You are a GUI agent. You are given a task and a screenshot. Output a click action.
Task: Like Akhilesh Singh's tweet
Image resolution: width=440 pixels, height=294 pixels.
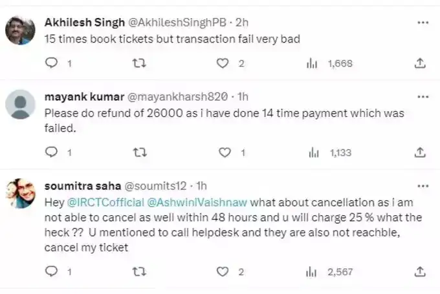[223, 63]
